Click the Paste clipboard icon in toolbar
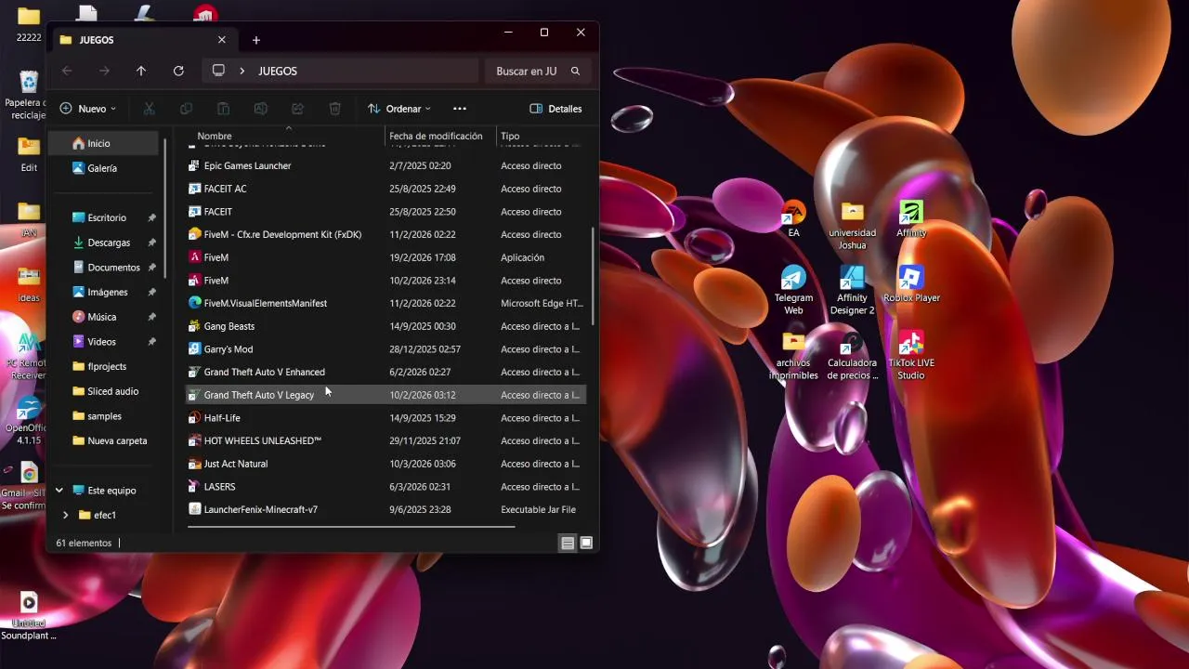The width and height of the screenshot is (1189, 669). coord(223,109)
